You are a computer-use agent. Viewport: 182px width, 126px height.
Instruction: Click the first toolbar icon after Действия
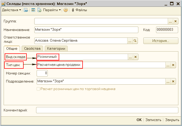point(26,10)
